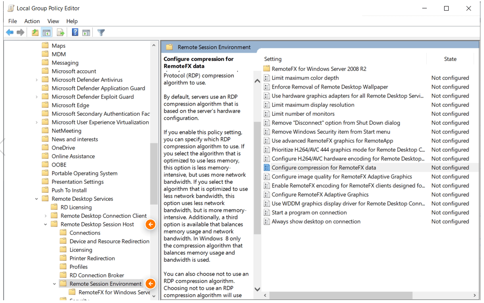Click the policy icon beside Start a program on connection

click(267, 213)
